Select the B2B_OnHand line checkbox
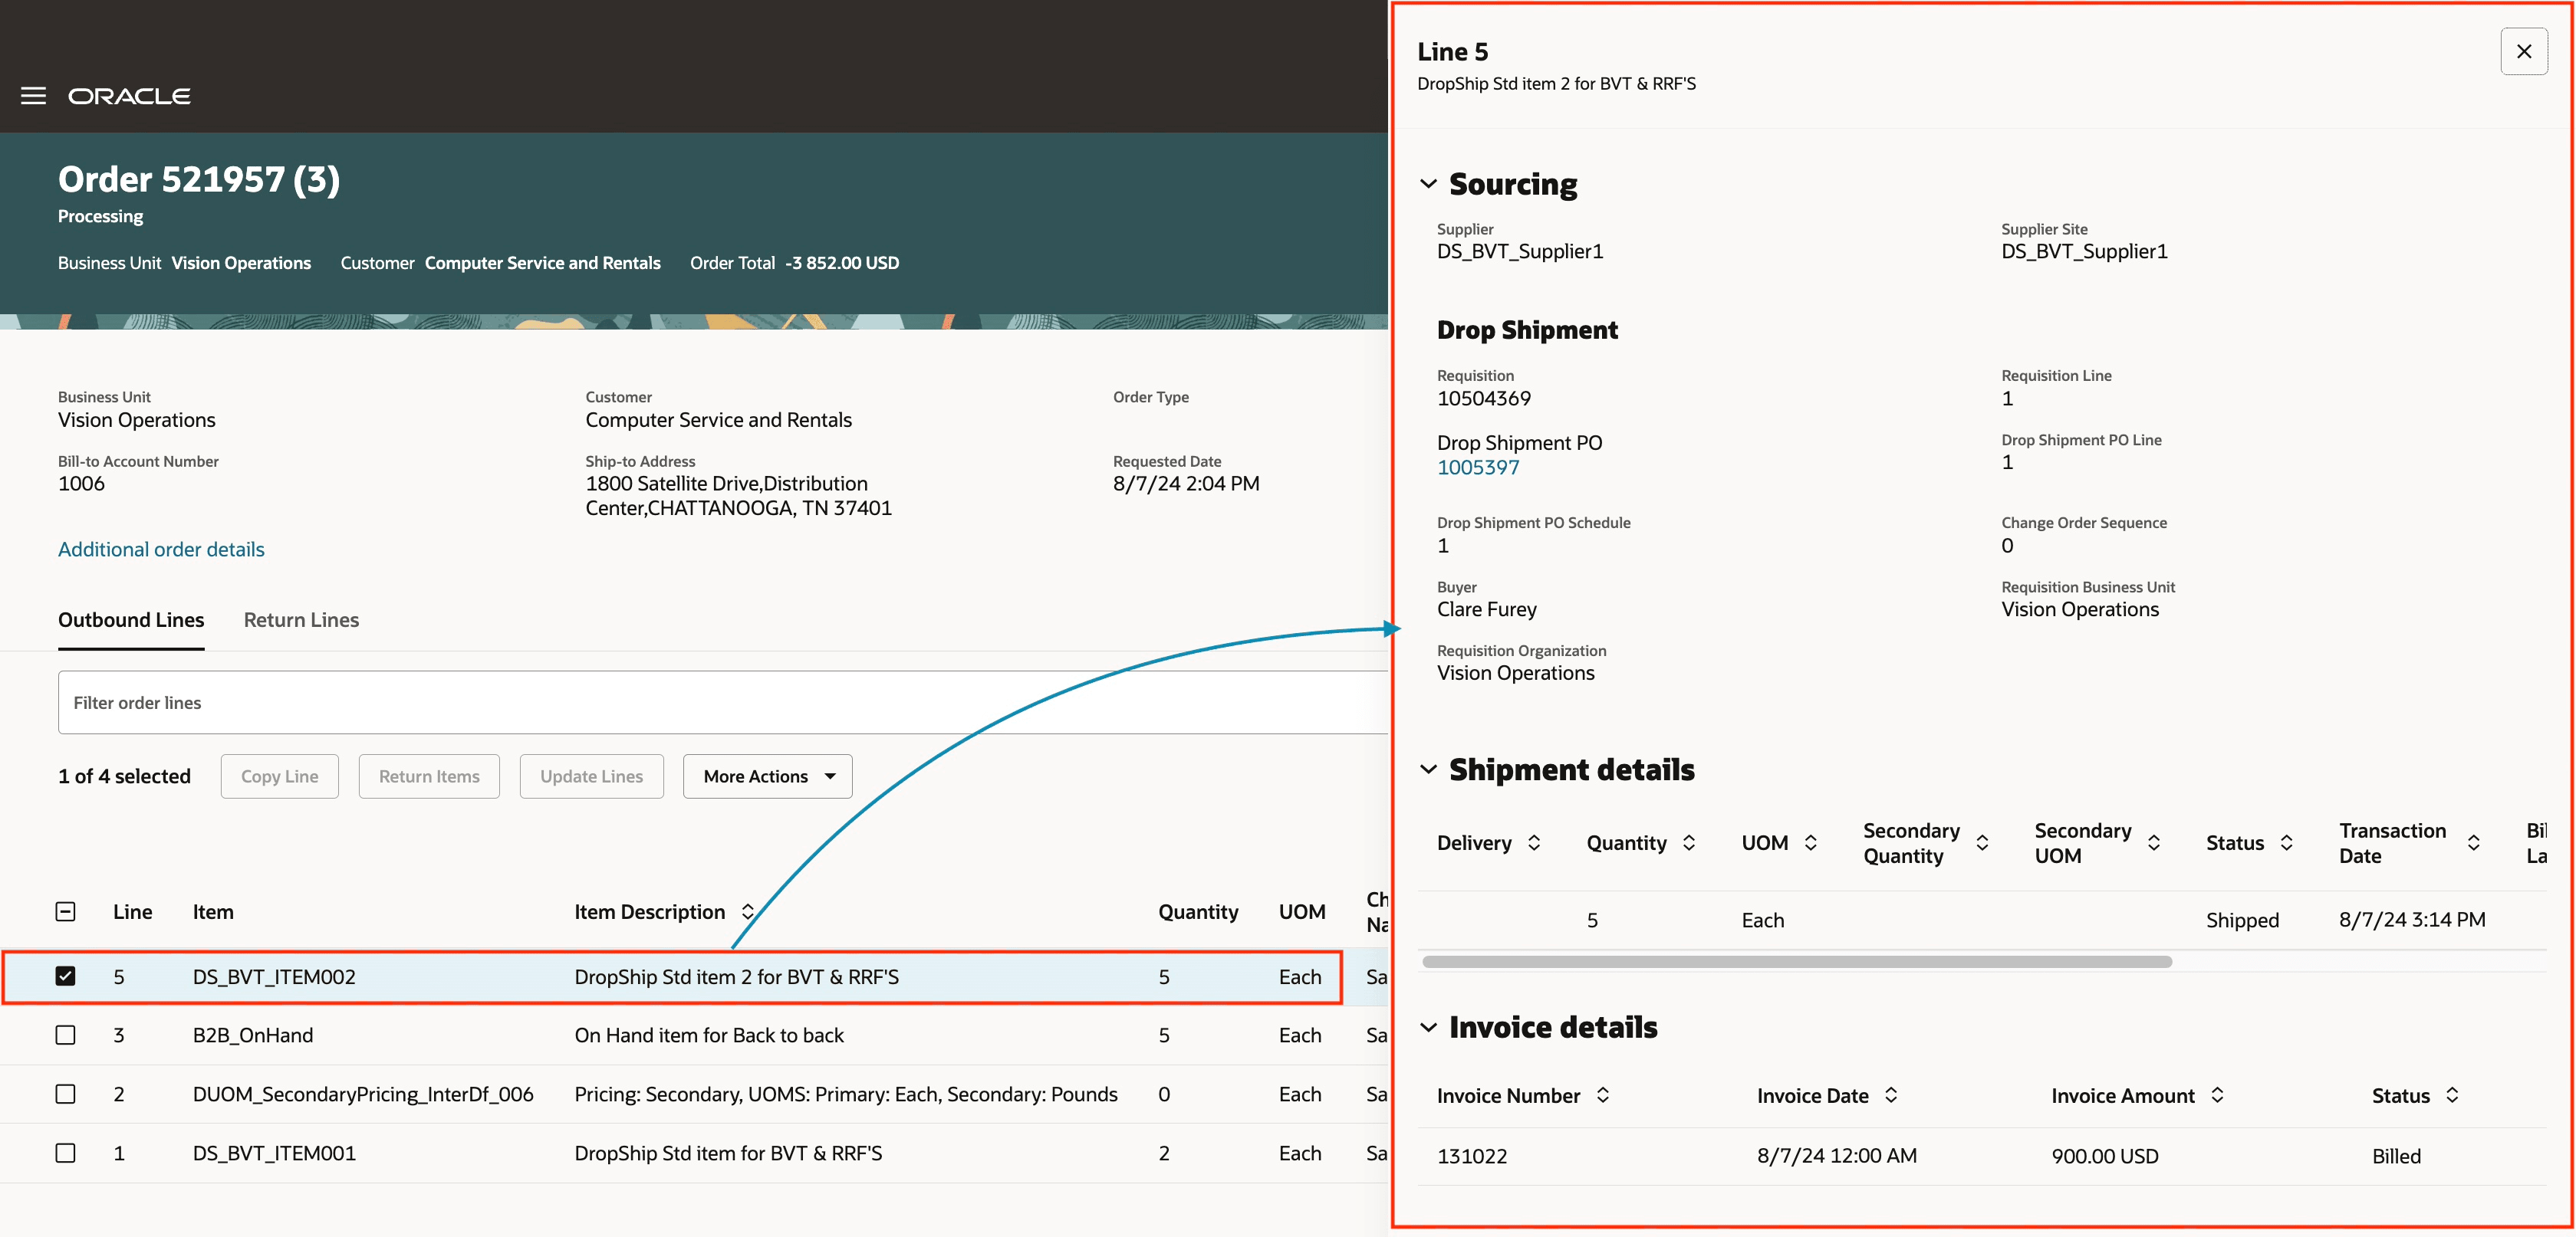 coord(65,1034)
